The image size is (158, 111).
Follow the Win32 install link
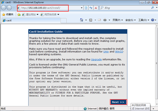[119, 52]
